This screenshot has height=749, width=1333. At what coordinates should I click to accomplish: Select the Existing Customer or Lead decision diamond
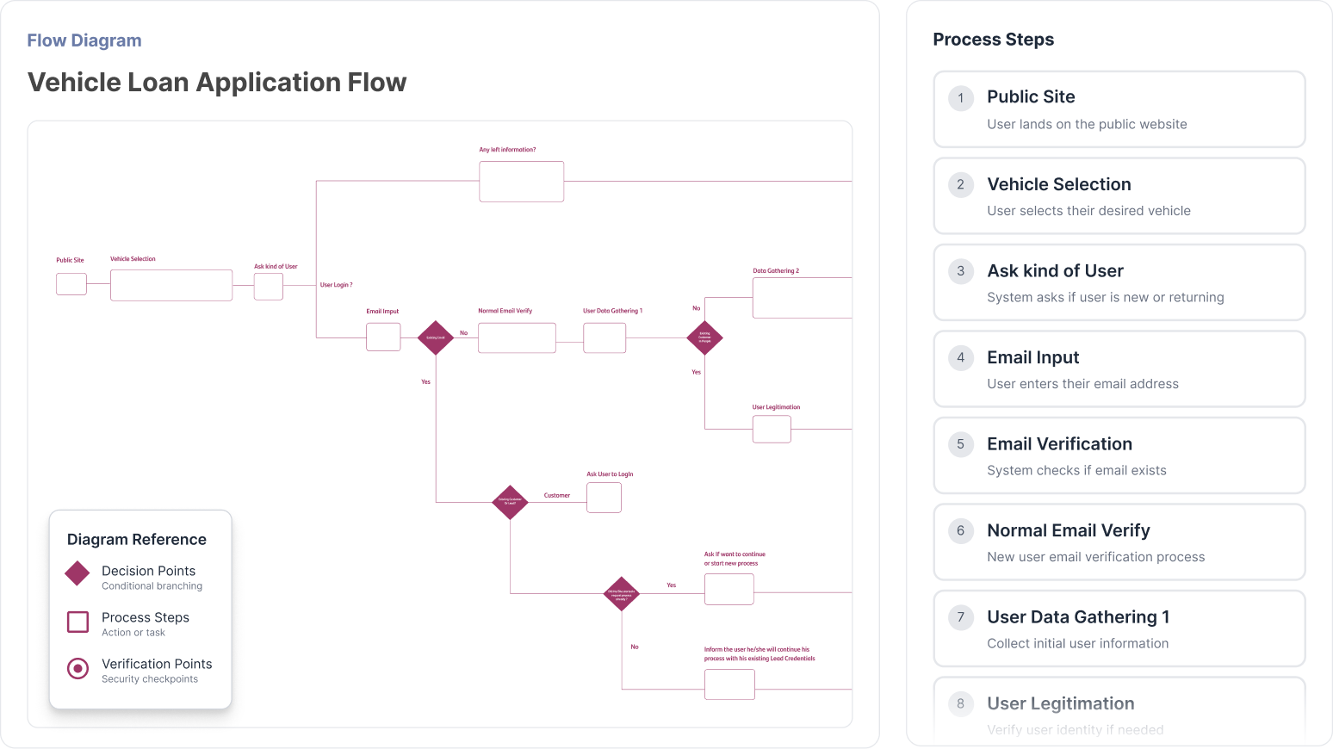510,502
